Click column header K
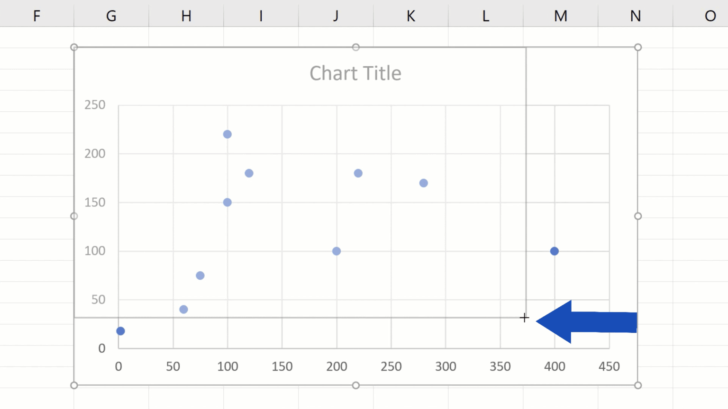728x409 pixels. [410, 16]
